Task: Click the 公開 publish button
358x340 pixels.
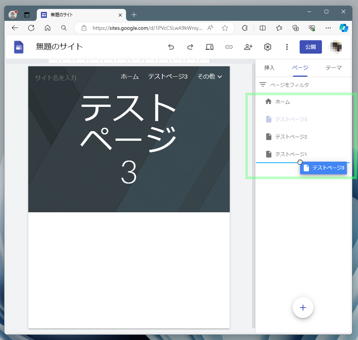Action: [310, 47]
